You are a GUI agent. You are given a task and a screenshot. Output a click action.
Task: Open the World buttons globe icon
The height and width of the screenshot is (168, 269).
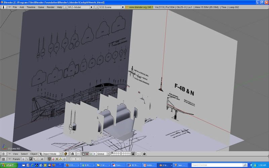coord(64,159)
